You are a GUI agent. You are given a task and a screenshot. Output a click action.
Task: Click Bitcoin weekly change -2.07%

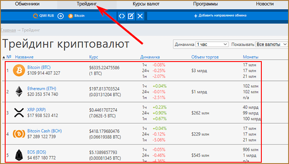click(159, 76)
